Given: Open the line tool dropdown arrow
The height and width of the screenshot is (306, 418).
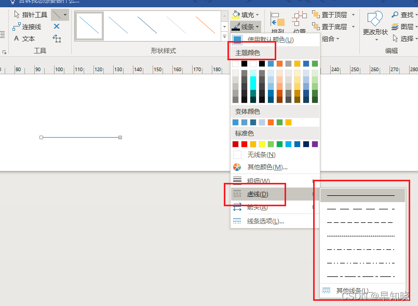Looking at the screenshot, I should pos(65,15).
